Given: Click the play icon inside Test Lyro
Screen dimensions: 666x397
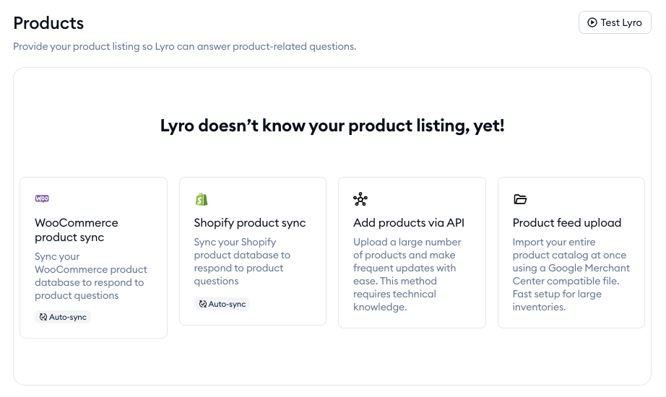Looking at the screenshot, I should pos(592,22).
